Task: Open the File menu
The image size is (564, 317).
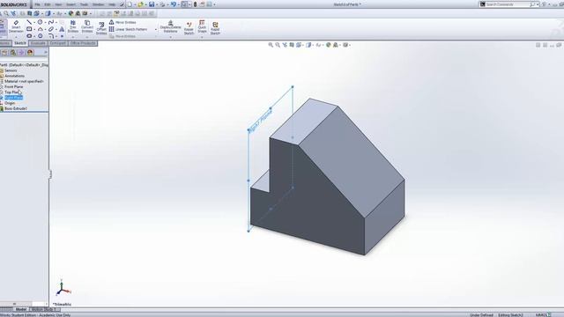Action: click(x=37, y=4)
